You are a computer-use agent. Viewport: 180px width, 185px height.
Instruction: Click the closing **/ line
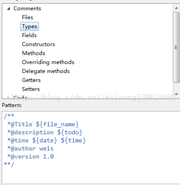(x=9, y=164)
